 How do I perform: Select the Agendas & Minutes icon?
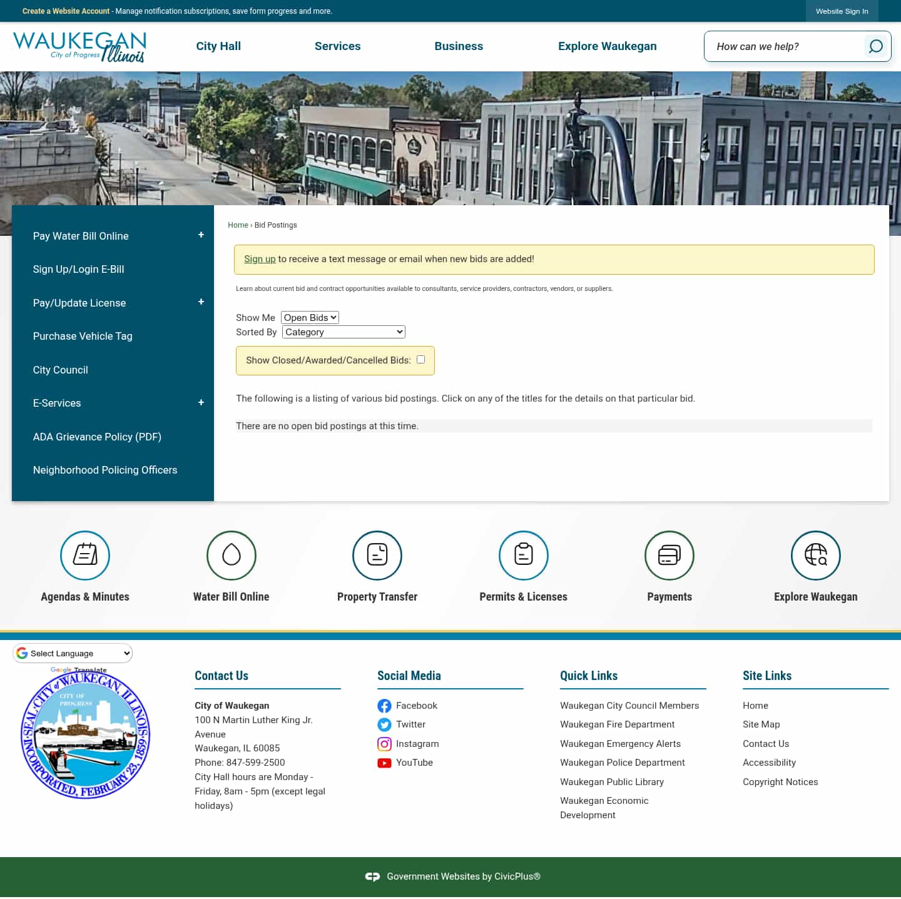pyautogui.click(x=85, y=556)
